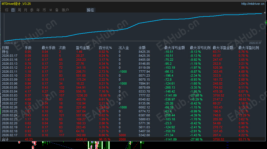This screenshot has width=267, height=149.
Task: Click the 最大浮盈比例 column header
Action: click(x=248, y=48)
